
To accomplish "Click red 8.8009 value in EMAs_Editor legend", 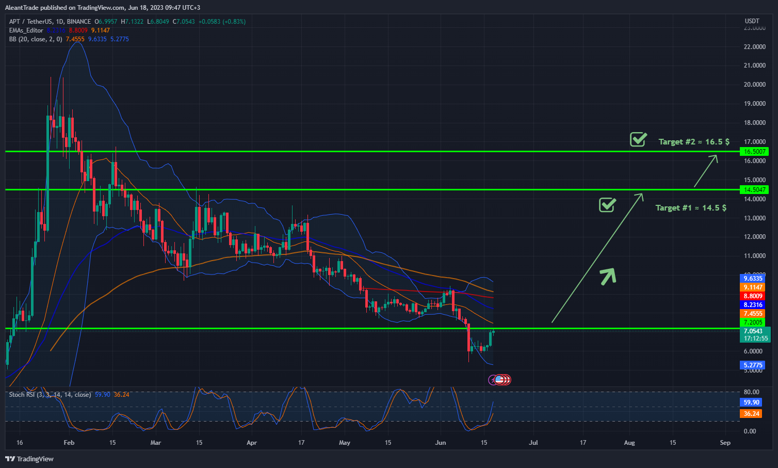I will pos(78,30).
